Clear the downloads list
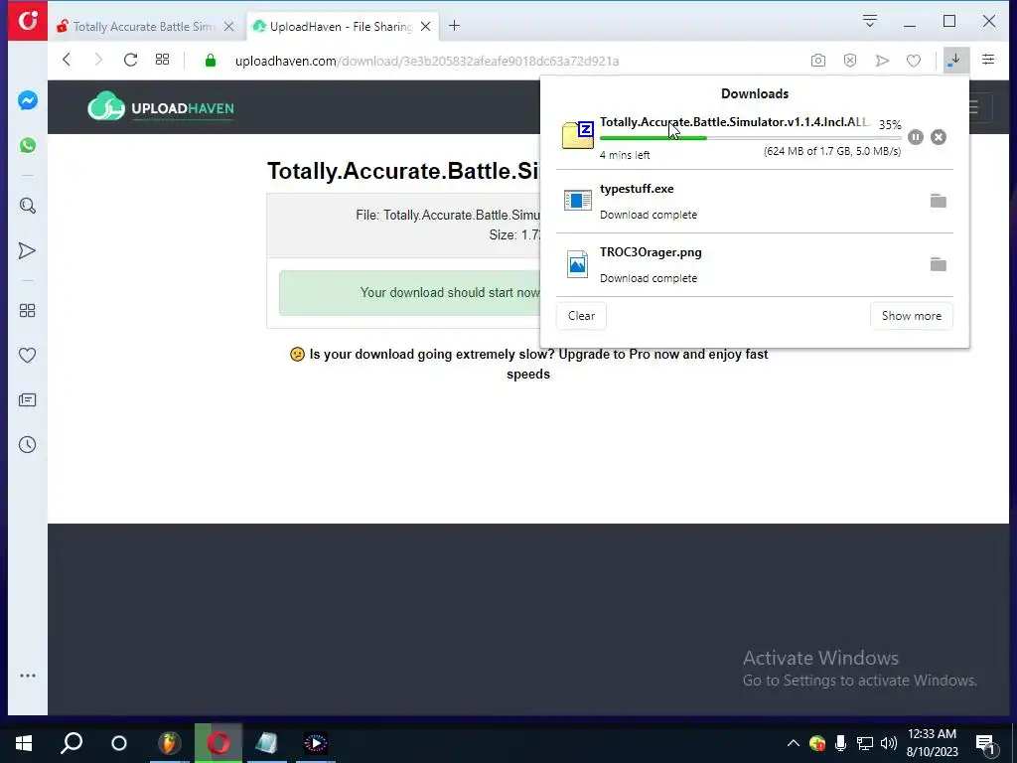Viewport: 1017px width, 763px height. coord(581,315)
